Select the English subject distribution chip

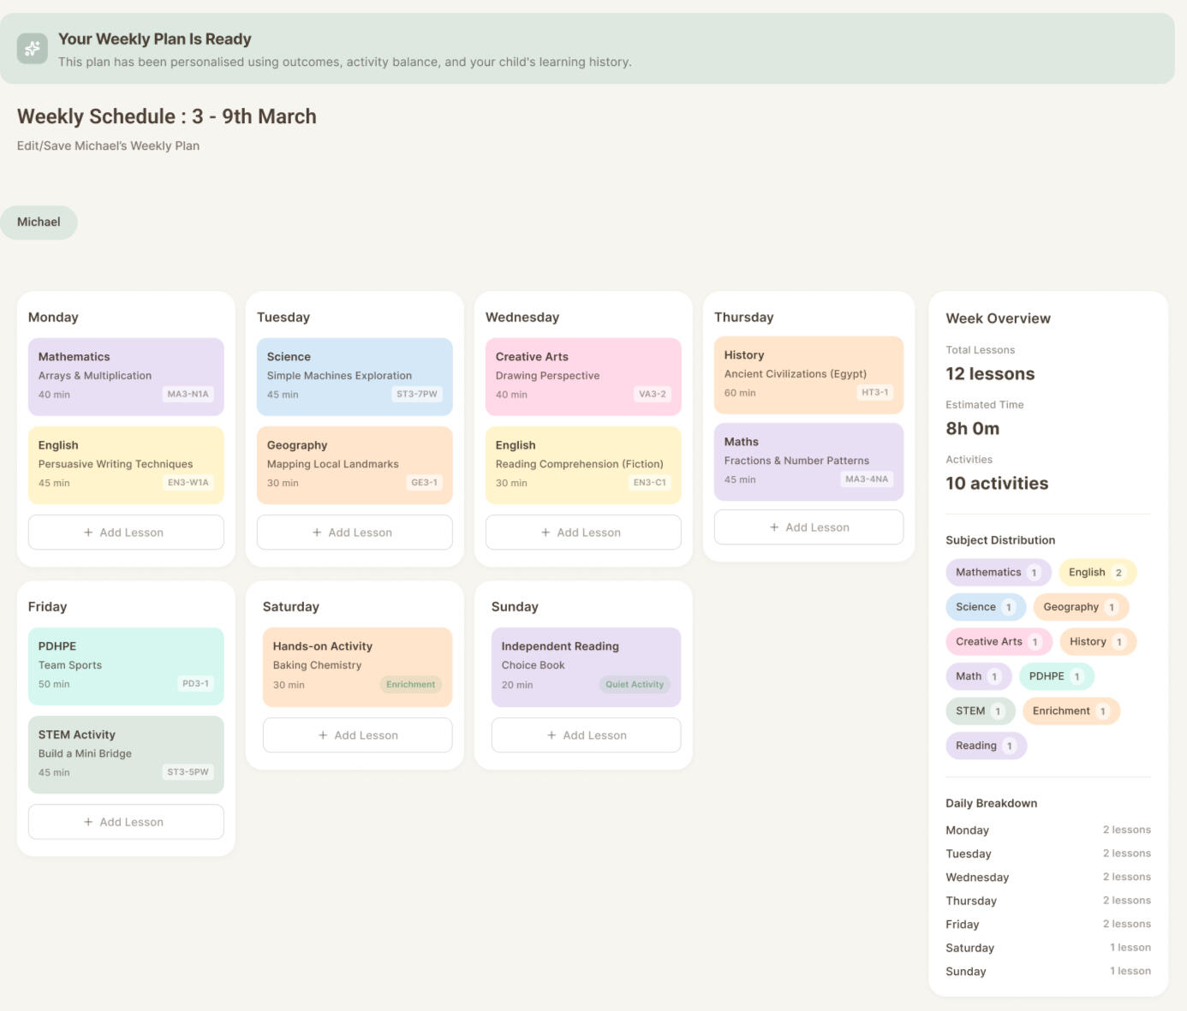(x=1096, y=573)
